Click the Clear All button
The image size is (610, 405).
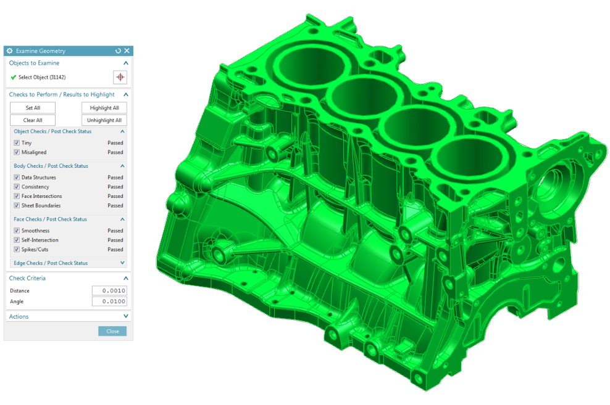tap(33, 120)
